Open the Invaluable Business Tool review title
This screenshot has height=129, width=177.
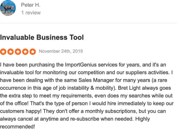tap(42, 38)
